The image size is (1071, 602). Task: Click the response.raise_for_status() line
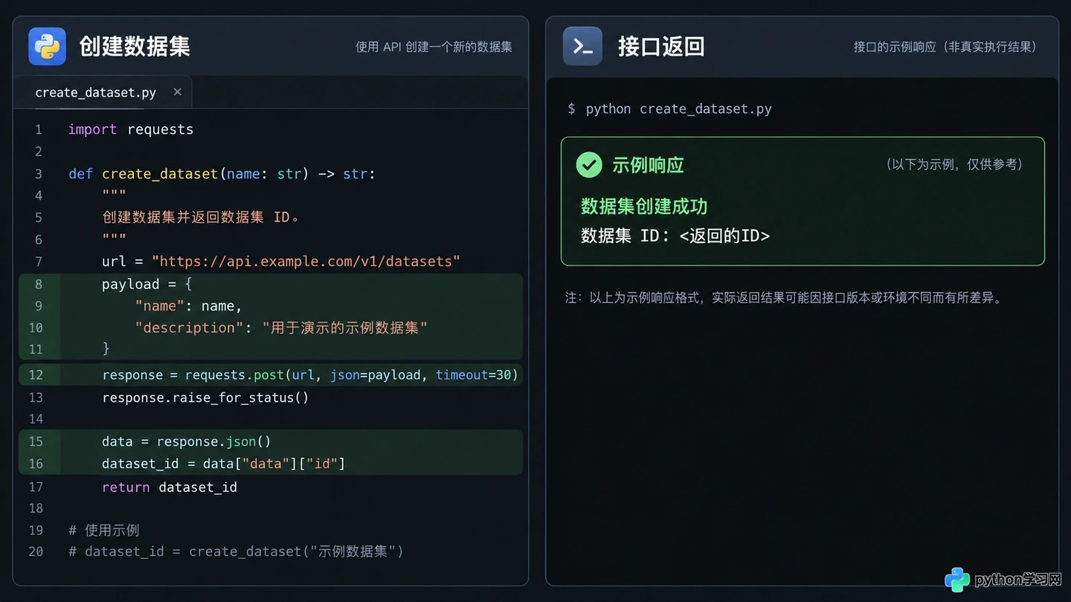[x=205, y=398]
